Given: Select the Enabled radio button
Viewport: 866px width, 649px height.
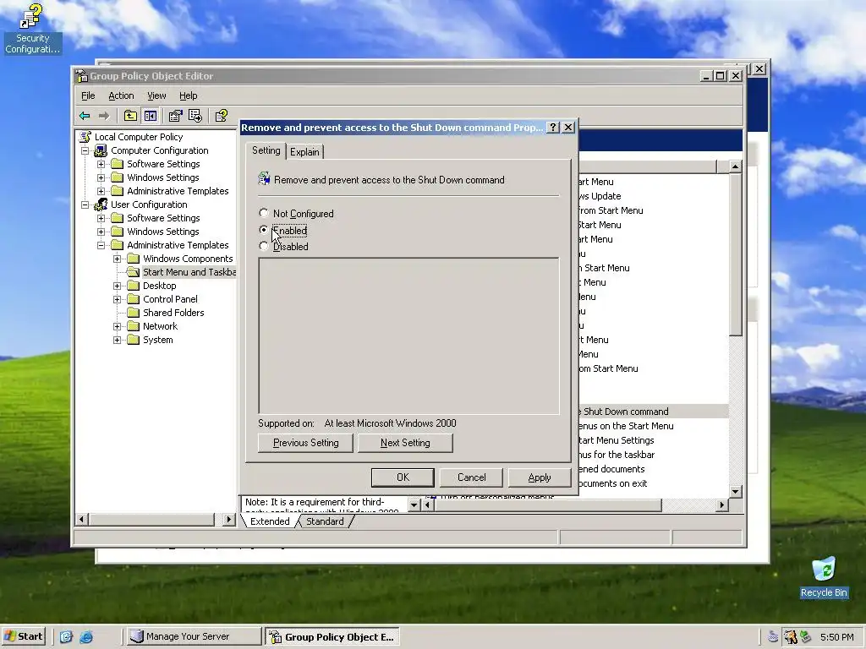Looking at the screenshot, I should (264, 230).
